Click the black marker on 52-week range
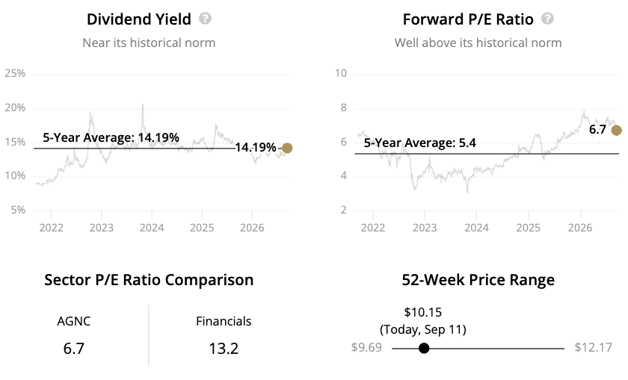The height and width of the screenshot is (380, 628). point(424,349)
